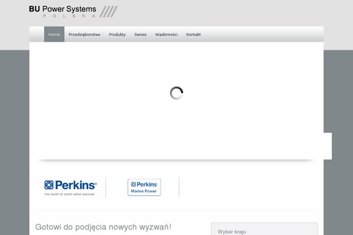Open the Kontakt page
The height and width of the screenshot is (235, 353).
194,35
